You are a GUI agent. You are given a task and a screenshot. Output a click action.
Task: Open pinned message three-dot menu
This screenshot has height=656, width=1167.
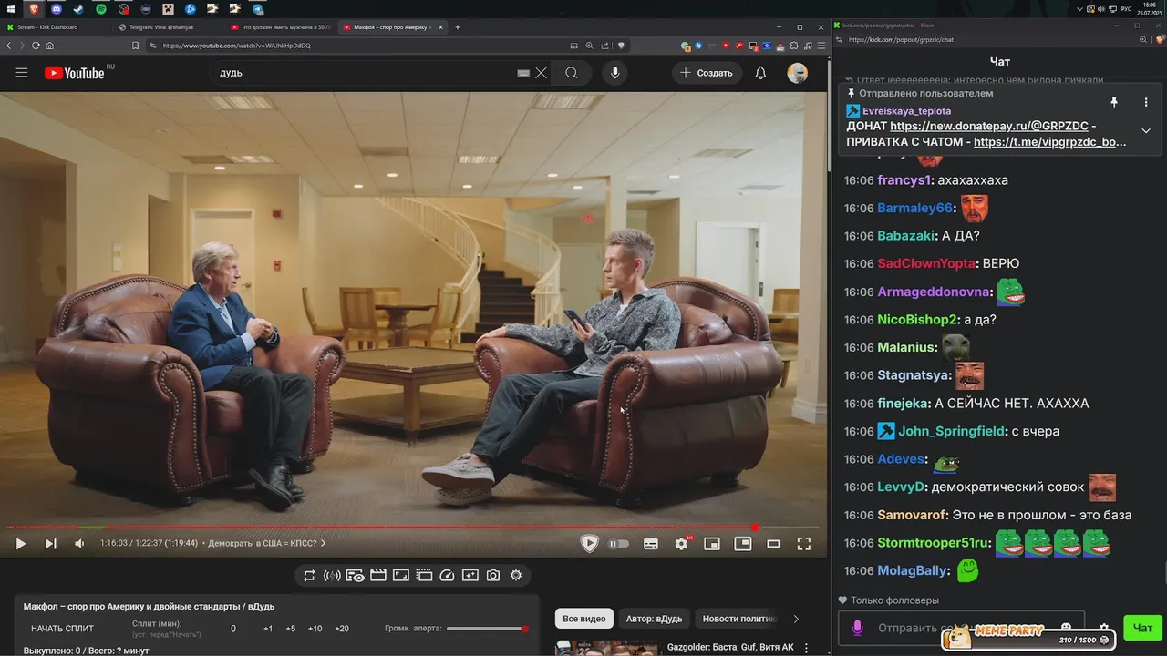1146,102
